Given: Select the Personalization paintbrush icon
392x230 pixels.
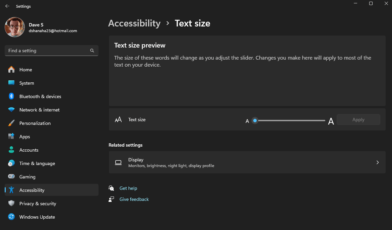Looking at the screenshot, I should 11,123.
